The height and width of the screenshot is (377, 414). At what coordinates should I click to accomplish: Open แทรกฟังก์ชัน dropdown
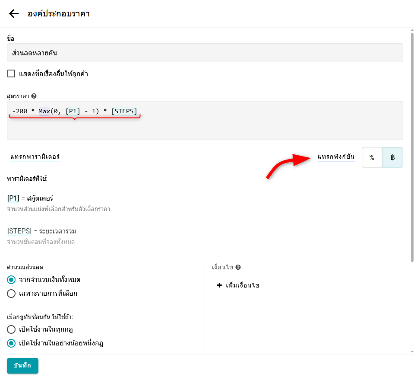pos(336,157)
